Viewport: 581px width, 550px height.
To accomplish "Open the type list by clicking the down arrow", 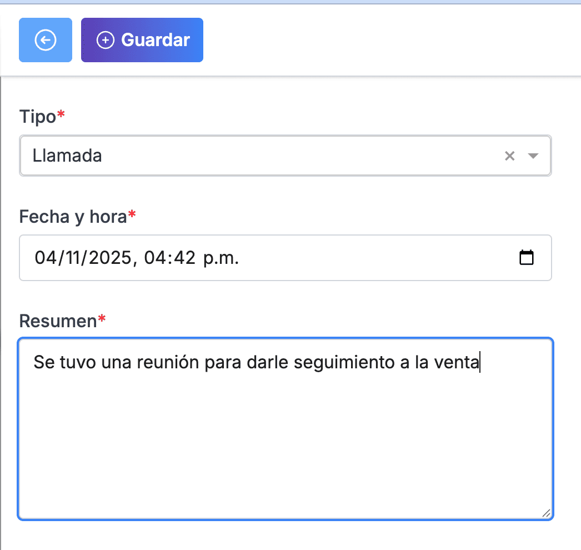I will (x=533, y=156).
